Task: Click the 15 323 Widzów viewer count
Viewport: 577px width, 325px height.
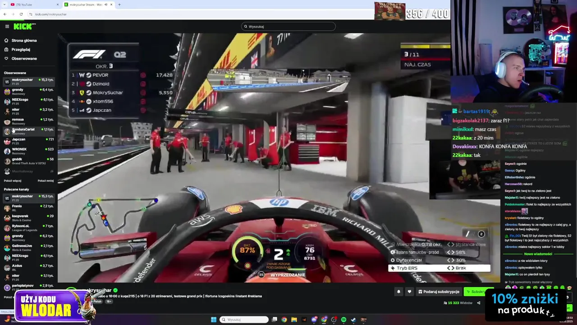Action: (458, 303)
